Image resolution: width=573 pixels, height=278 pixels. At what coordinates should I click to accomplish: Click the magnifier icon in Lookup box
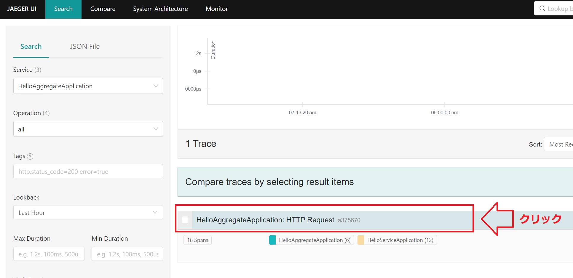click(x=542, y=9)
